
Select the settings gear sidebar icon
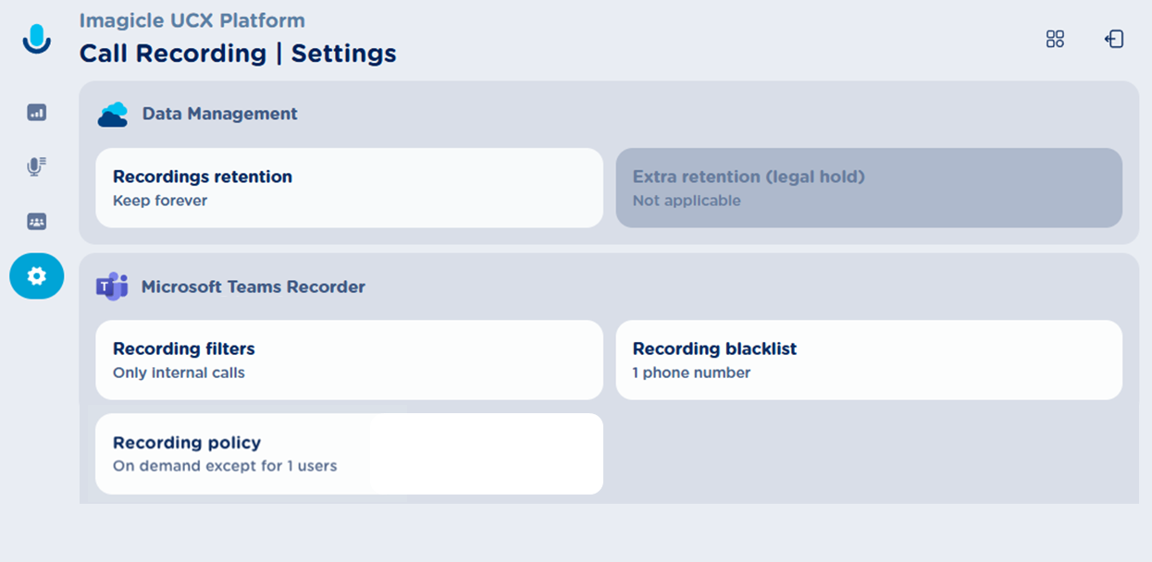click(x=37, y=275)
